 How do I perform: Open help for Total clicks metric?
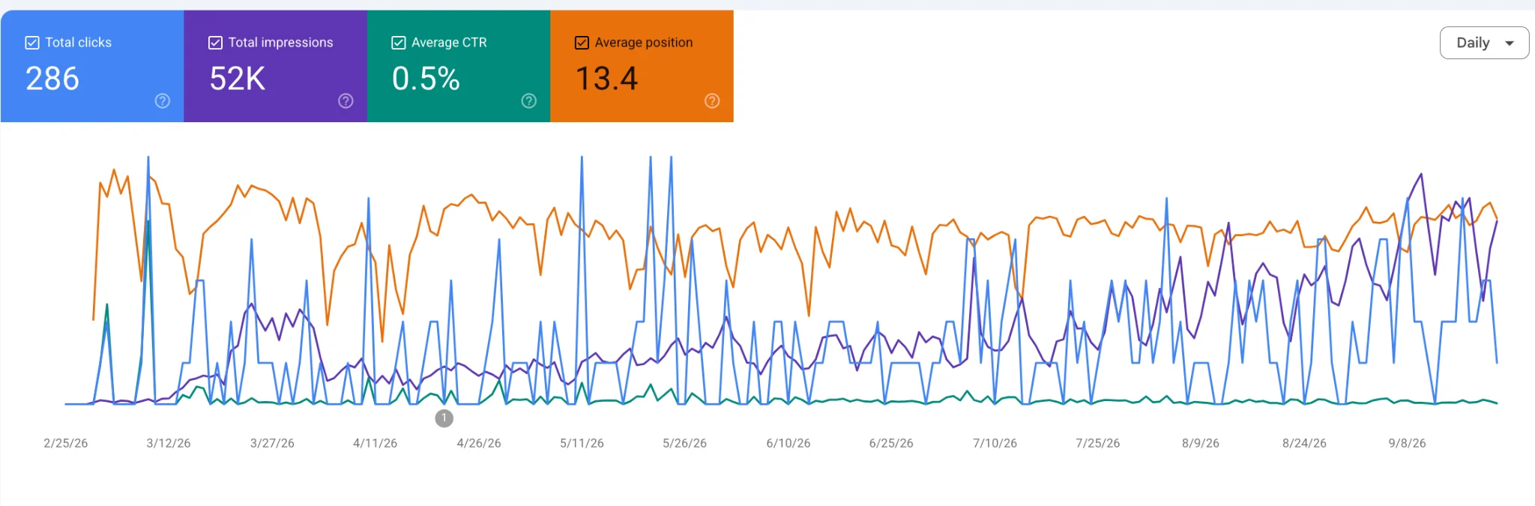(x=163, y=101)
